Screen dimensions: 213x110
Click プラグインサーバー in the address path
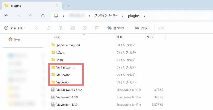pos(106,16)
